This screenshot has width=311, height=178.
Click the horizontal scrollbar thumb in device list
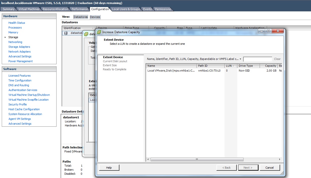click(x=197, y=160)
